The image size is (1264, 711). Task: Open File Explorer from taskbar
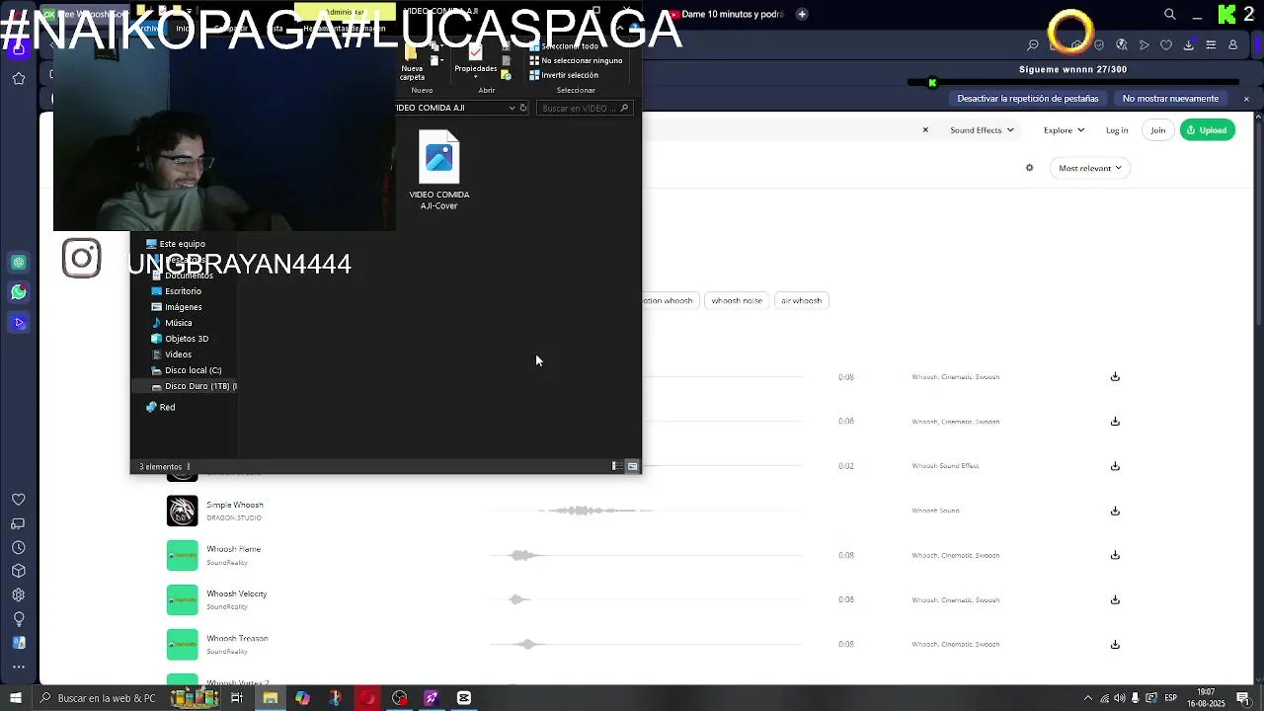point(270,698)
